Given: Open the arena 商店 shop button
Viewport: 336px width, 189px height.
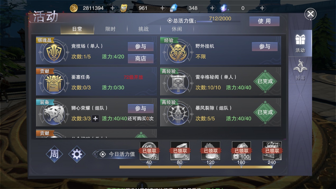Looking at the screenshot, I should click(x=141, y=58).
